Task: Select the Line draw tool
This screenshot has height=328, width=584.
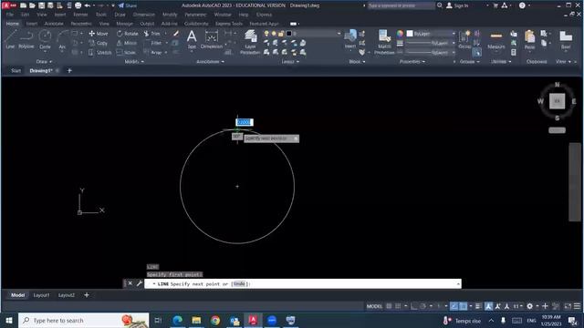Action: tap(10, 39)
